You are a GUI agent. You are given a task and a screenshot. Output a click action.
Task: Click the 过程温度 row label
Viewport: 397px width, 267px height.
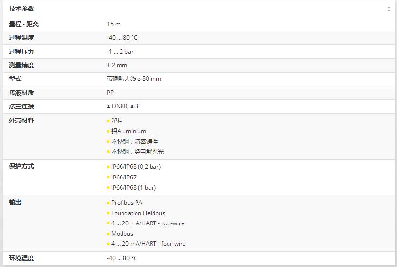21,38
